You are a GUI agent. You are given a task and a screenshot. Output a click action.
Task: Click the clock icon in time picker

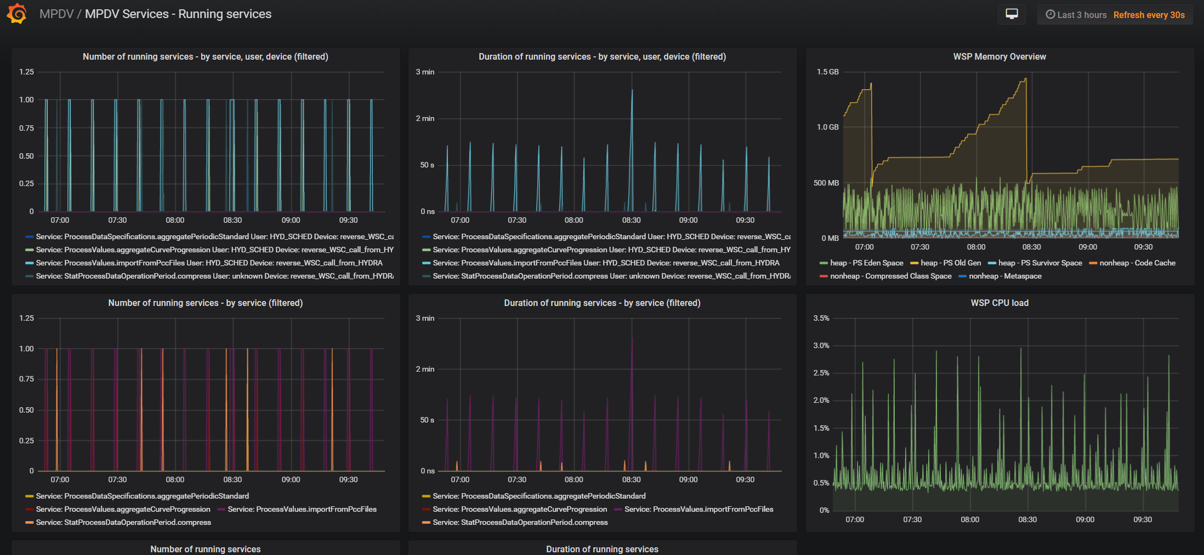[x=1050, y=15]
